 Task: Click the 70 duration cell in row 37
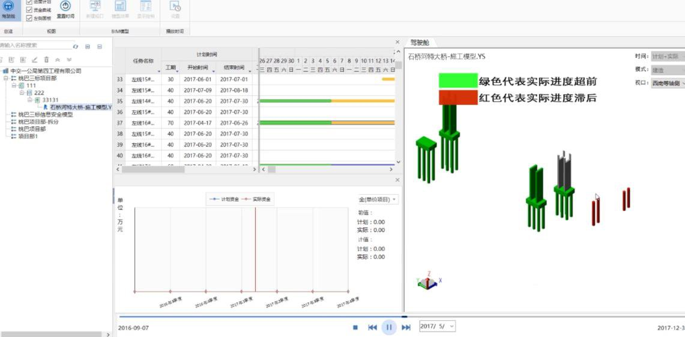(170, 123)
